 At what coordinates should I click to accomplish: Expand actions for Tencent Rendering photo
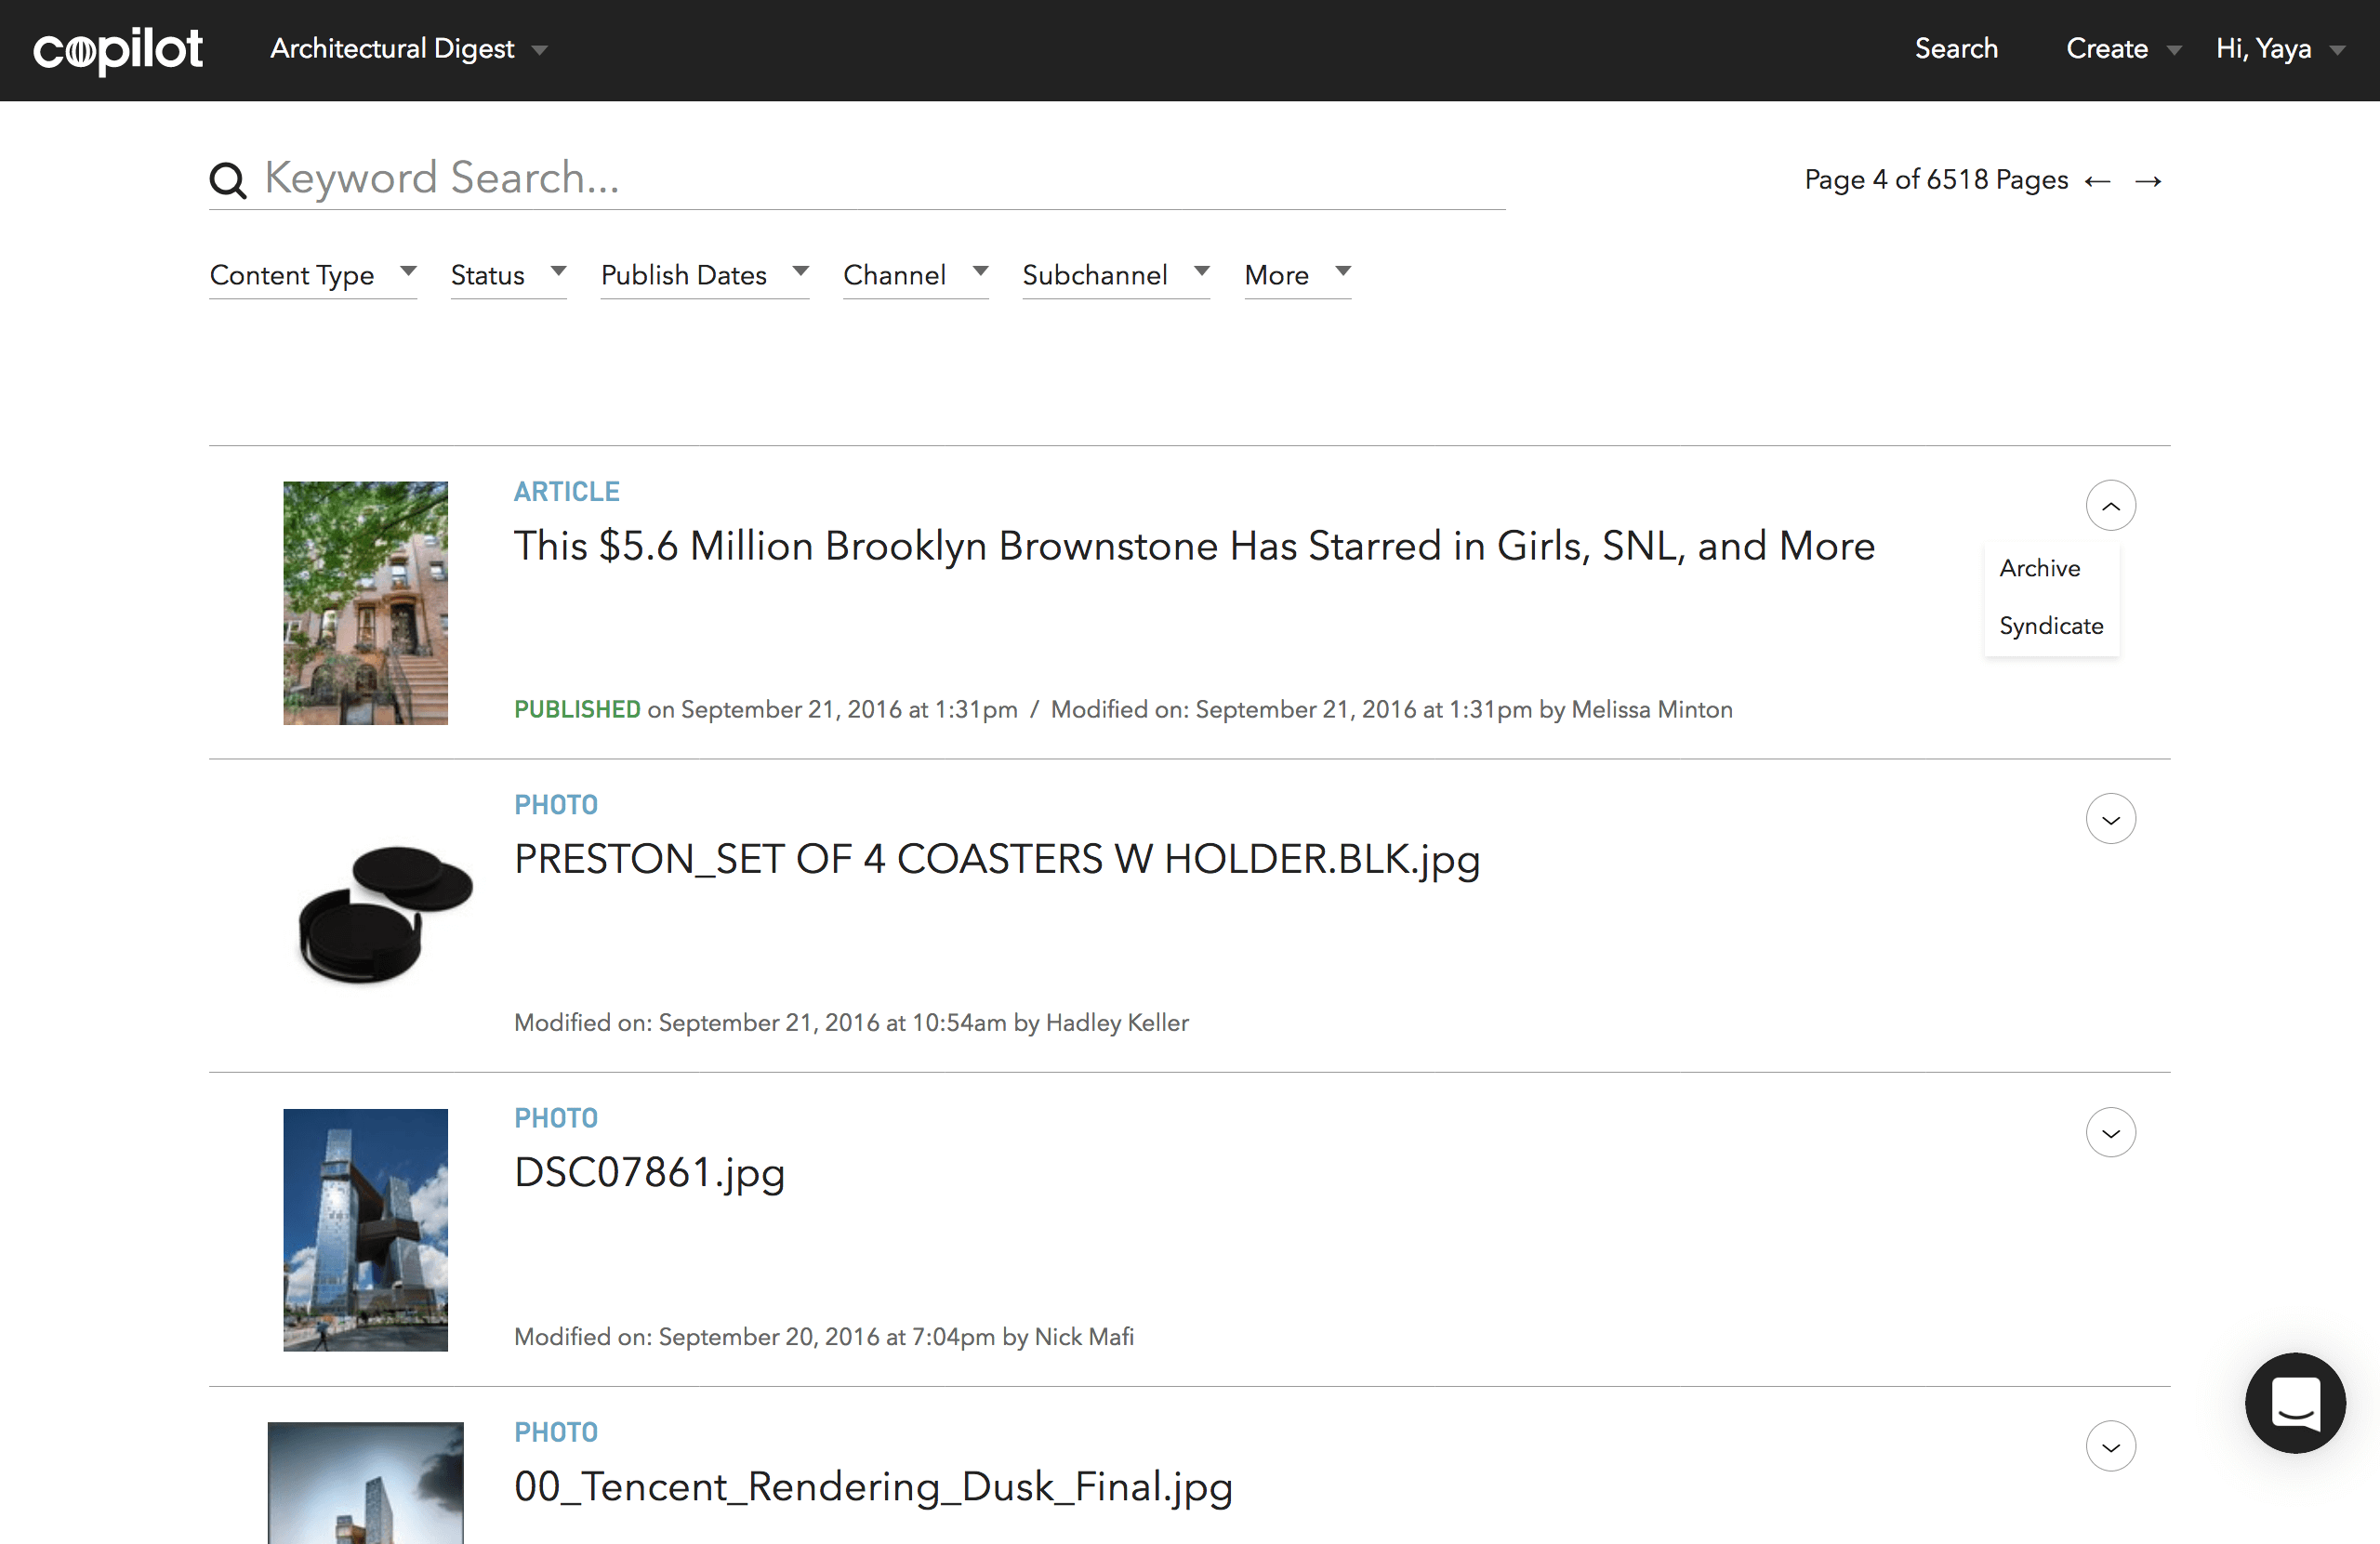(x=2110, y=1446)
